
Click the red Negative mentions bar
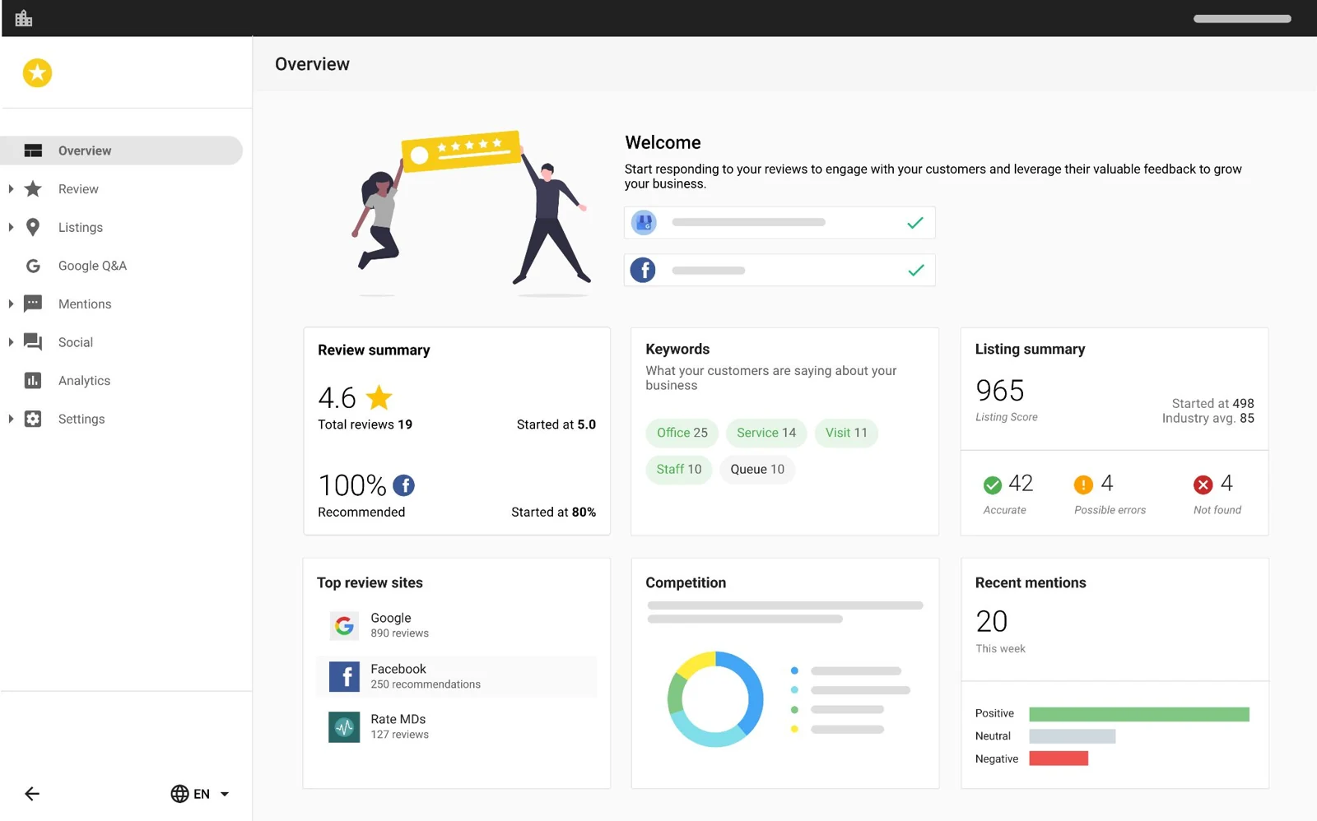pos(1059,758)
